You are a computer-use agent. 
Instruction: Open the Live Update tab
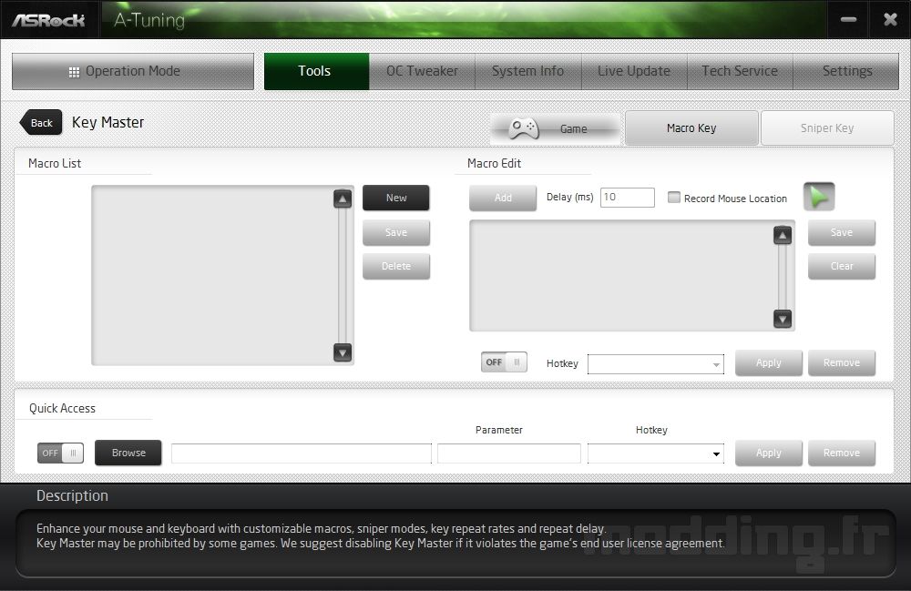pyautogui.click(x=634, y=71)
